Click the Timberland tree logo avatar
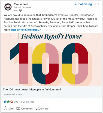This screenshot has width=103, height=113. [8, 7]
